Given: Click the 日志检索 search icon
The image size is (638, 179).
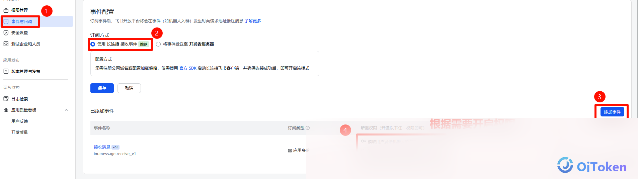Looking at the screenshot, I should tap(6, 99).
